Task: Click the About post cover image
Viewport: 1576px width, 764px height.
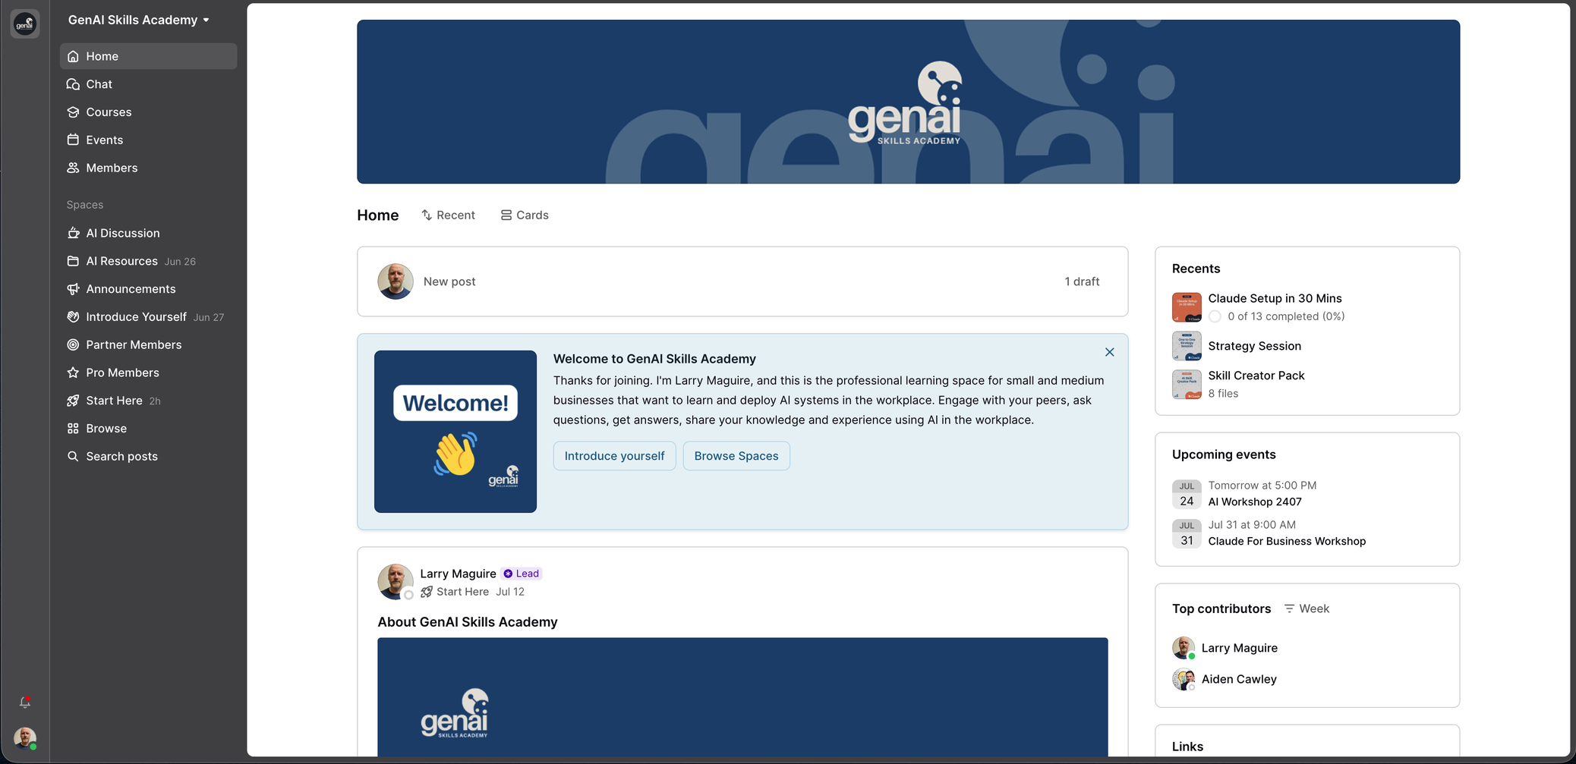Action: [742, 696]
